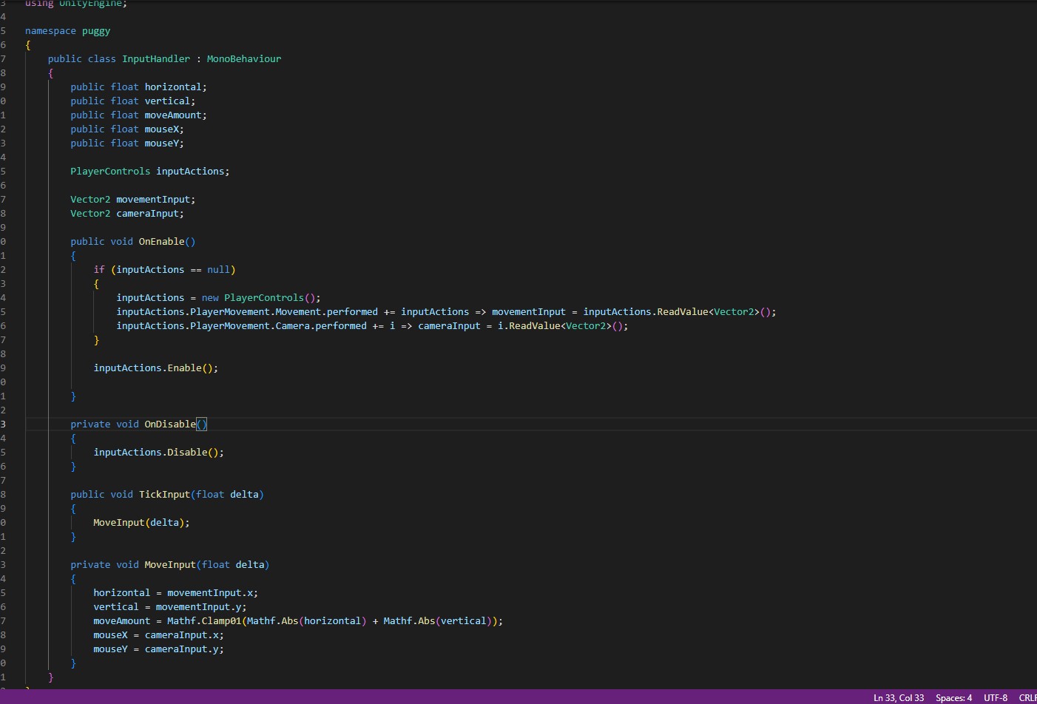
Task: Click 'mouseX' in the public float declaration
Action: [162, 129]
